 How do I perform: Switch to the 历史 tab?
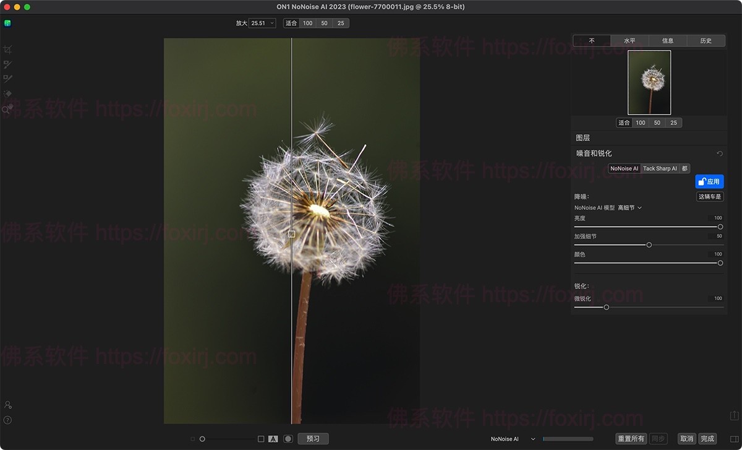pos(706,41)
